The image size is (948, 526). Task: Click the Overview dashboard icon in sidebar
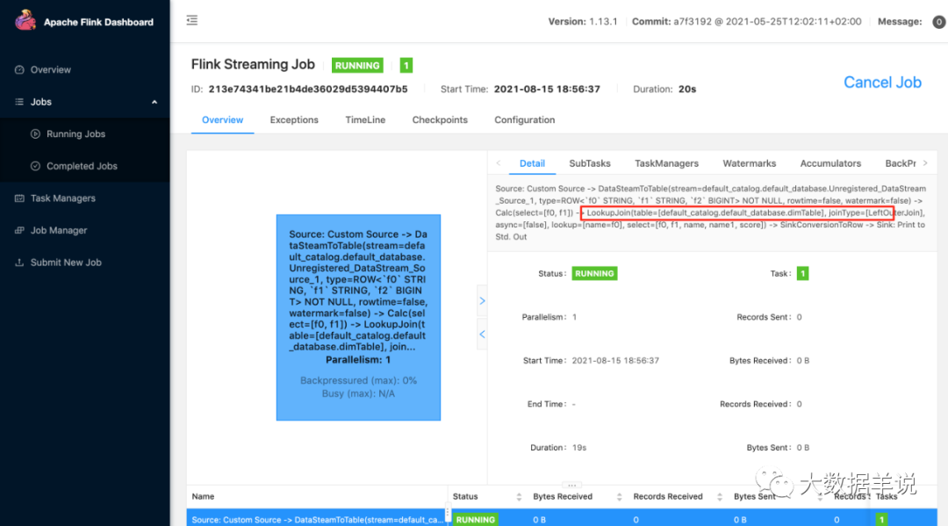[x=19, y=69]
